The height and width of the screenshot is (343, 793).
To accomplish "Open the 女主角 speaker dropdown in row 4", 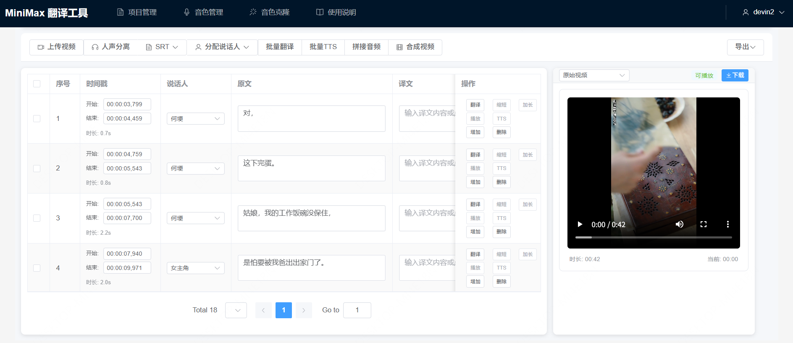I will pos(195,268).
